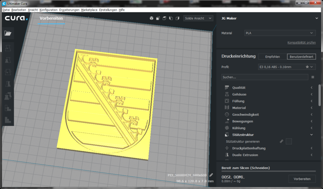Image resolution: width=323 pixels, height=189 pixels.
Task: Open the Marketplace menu
Action: point(89,10)
